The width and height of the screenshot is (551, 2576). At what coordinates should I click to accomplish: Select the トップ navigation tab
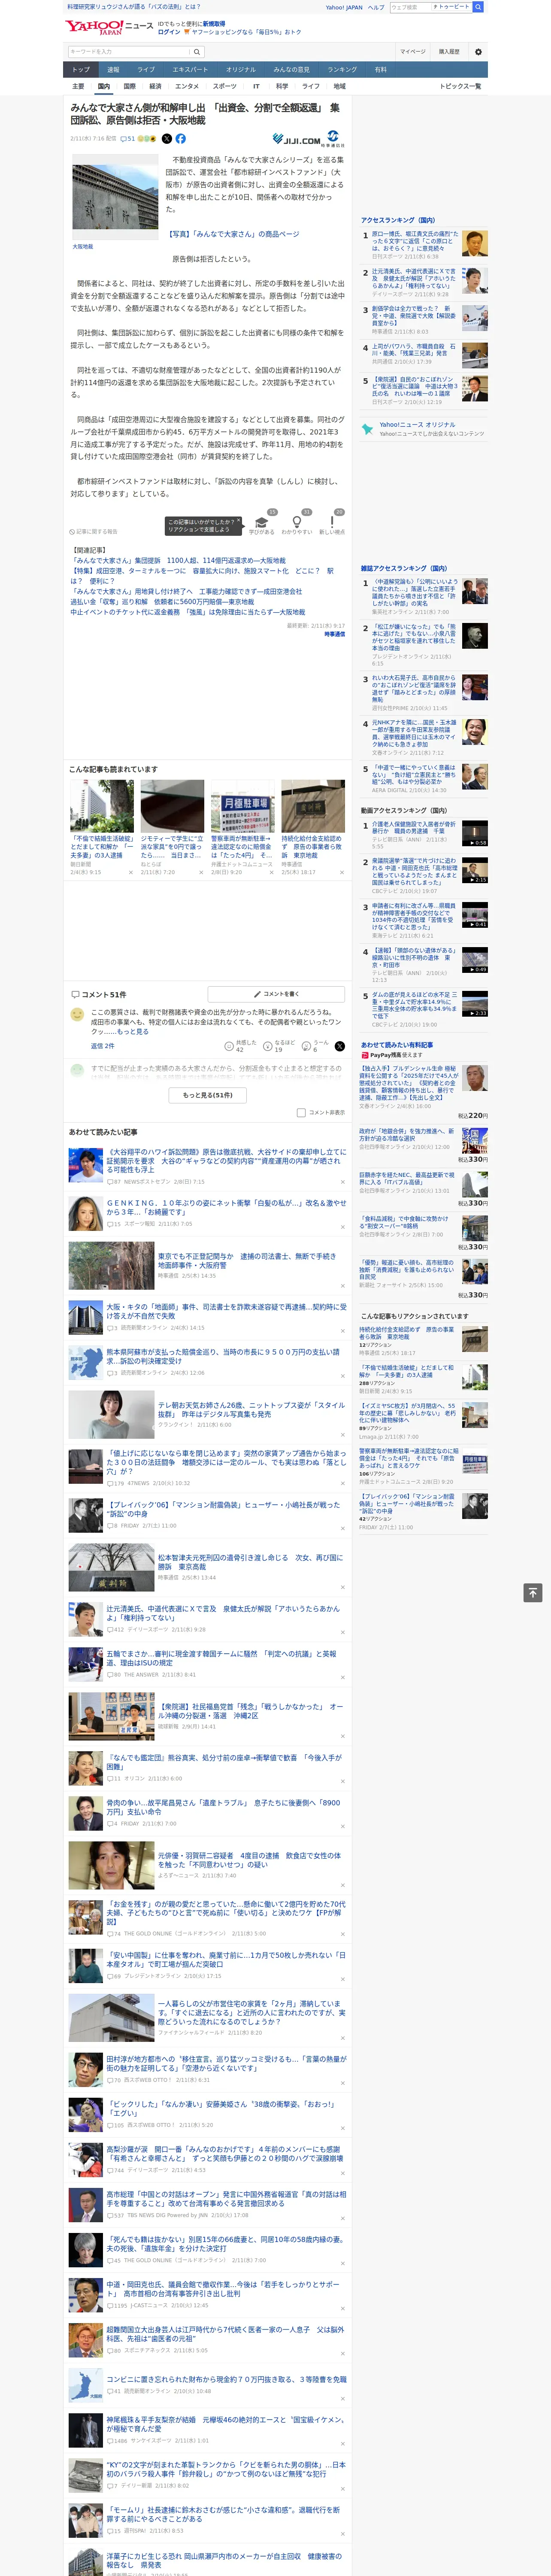(x=81, y=70)
